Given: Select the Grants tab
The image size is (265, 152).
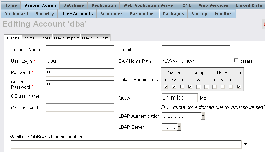Looking at the screenshot, I should coord(44,38).
